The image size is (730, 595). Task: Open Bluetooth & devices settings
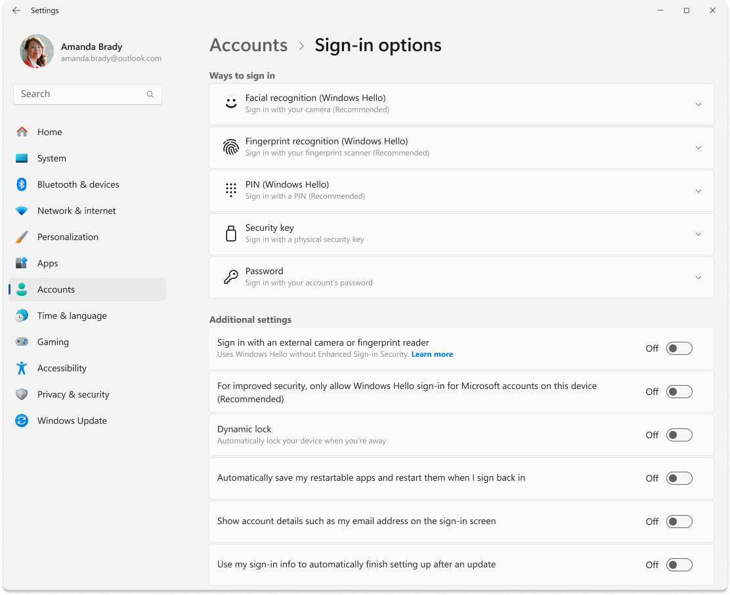coord(77,184)
